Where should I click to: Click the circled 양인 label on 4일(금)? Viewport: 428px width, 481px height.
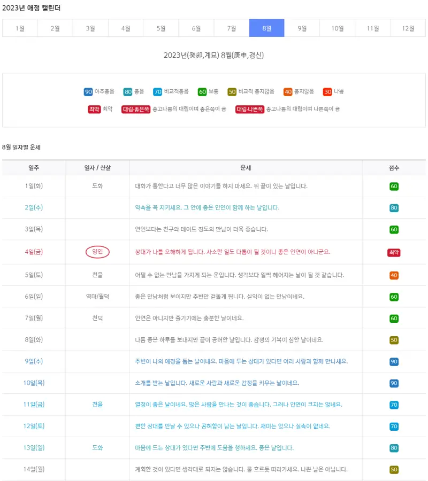97,251
